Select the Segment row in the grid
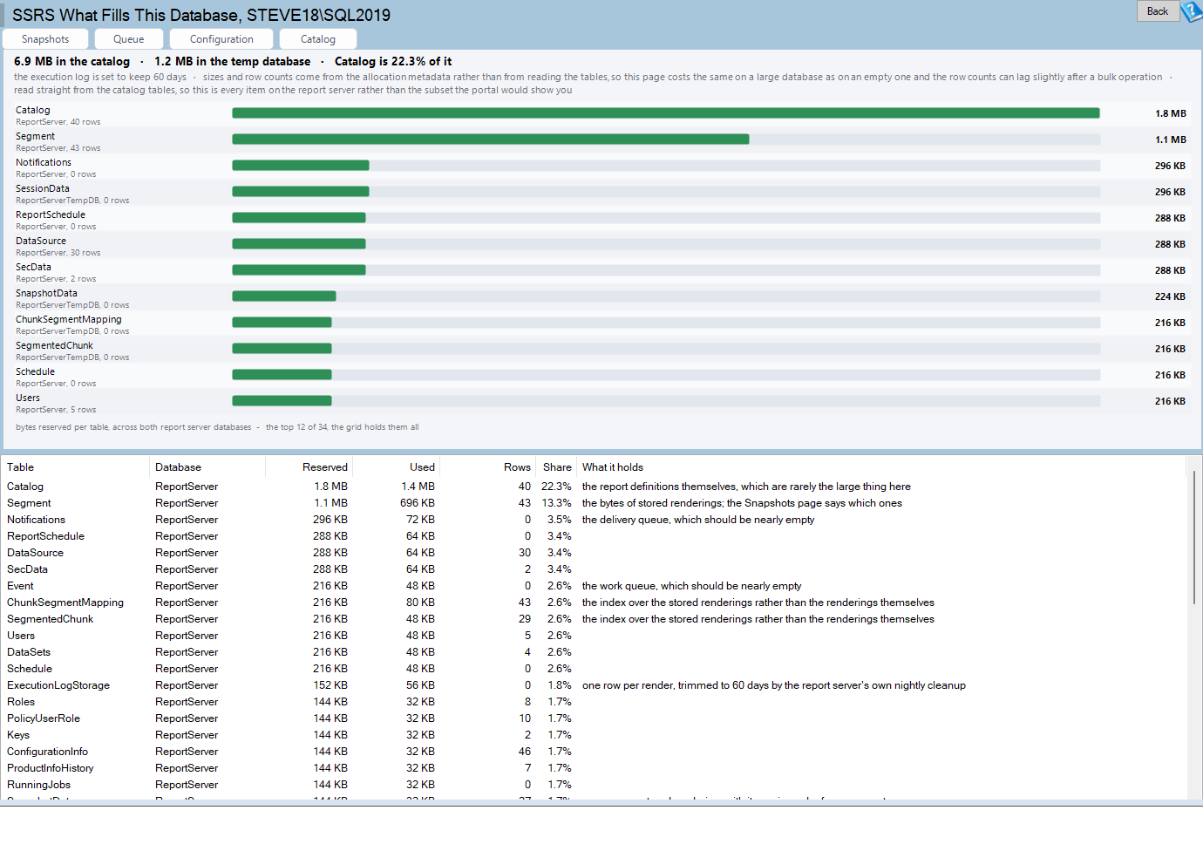1203x851 pixels. click(x=595, y=503)
